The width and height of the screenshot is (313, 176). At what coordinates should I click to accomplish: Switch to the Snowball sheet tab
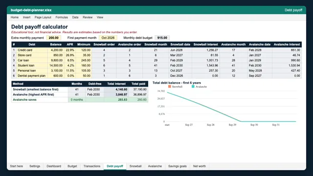coord(135,166)
